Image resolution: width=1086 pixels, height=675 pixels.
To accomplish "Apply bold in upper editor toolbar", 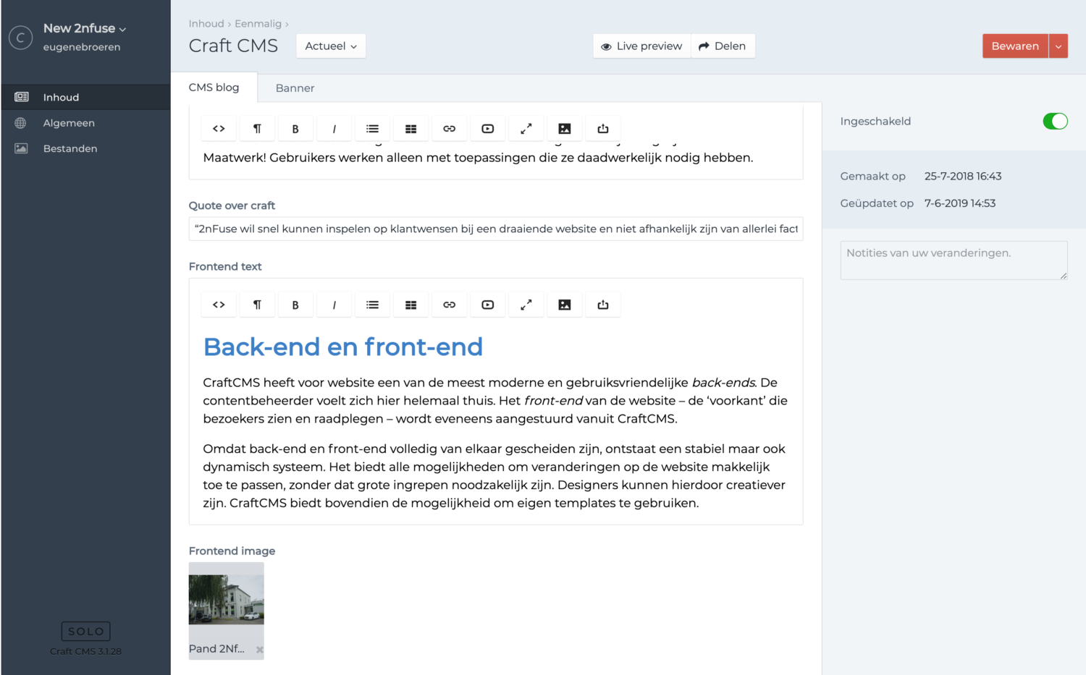I will 295,129.
